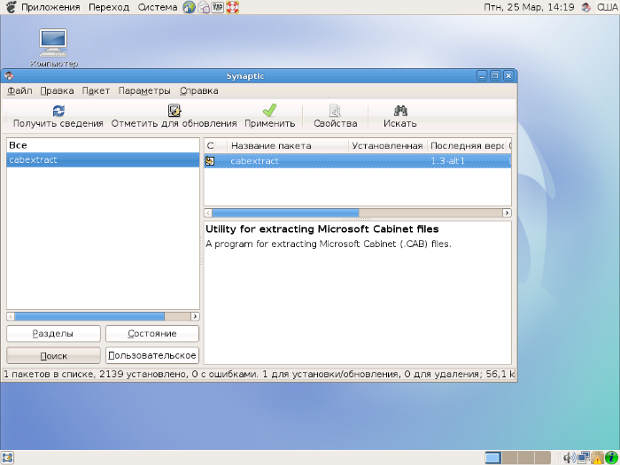Click the green Применить checkmark icon
Viewport: 620px width, 465px height.
click(269, 111)
